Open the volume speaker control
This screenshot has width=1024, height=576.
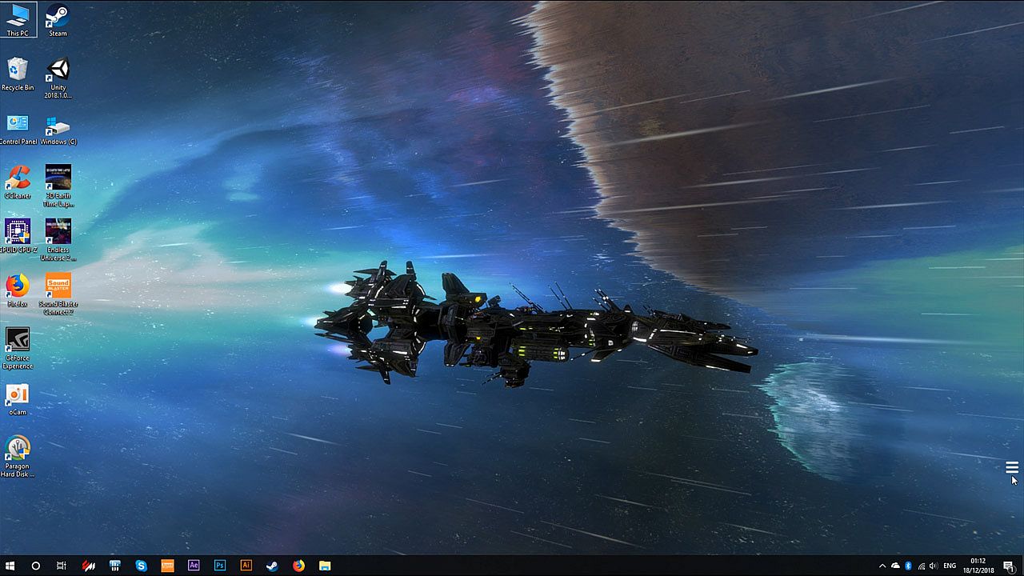(x=934, y=566)
